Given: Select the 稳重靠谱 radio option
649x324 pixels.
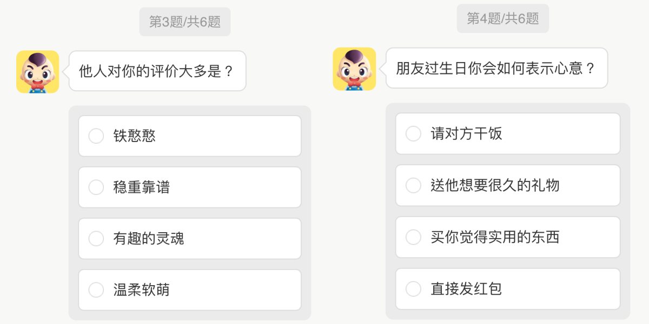Looking at the screenshot, I should pyautogui.click(x=96, y=187).
